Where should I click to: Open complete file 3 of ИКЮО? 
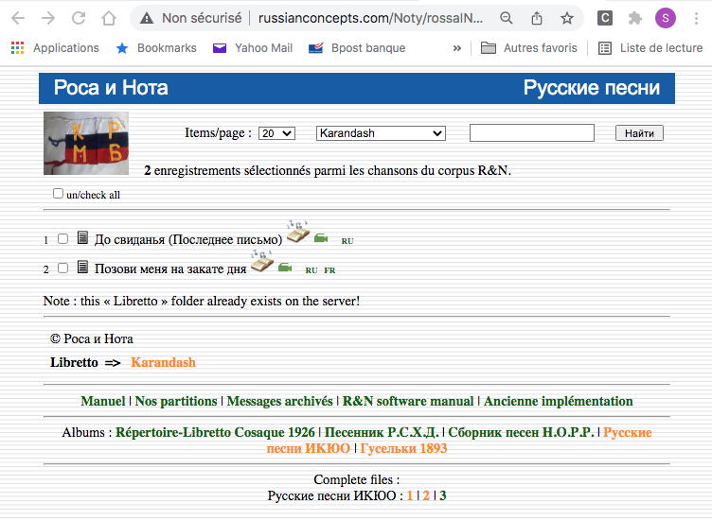click(443, 495)
